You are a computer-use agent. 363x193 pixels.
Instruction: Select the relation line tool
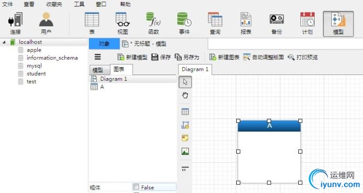click(x=185, y=168)
